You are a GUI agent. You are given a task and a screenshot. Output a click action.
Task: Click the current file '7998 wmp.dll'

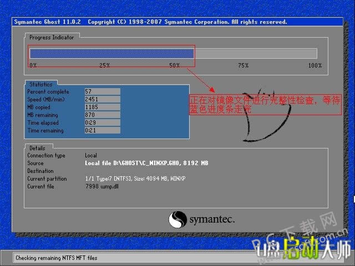[102, 186]
